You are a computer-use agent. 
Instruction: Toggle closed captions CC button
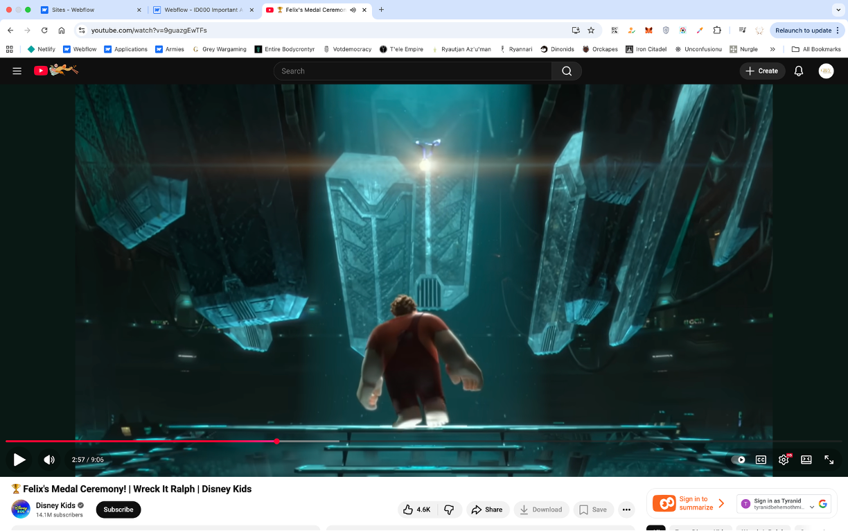click(761, 460)
